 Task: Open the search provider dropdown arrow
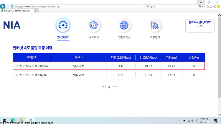tap(202, 6)
